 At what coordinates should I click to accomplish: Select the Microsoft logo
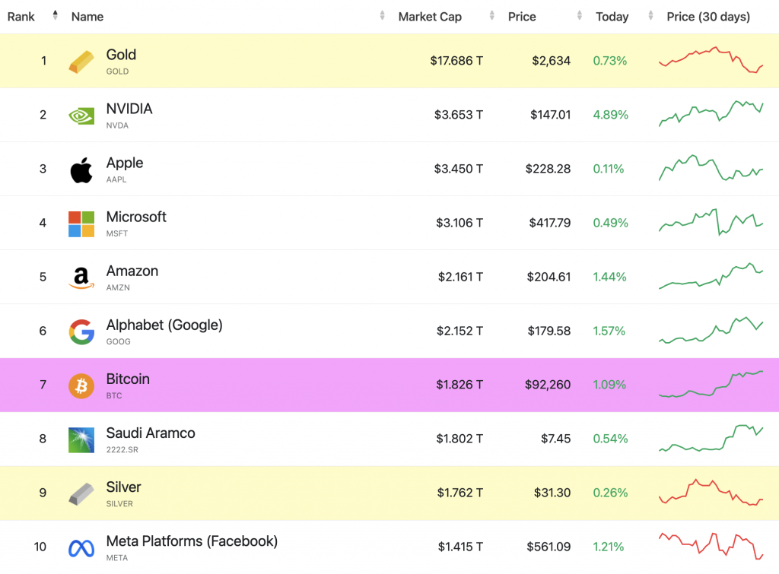pyautogui.click(x=81, y=223)
